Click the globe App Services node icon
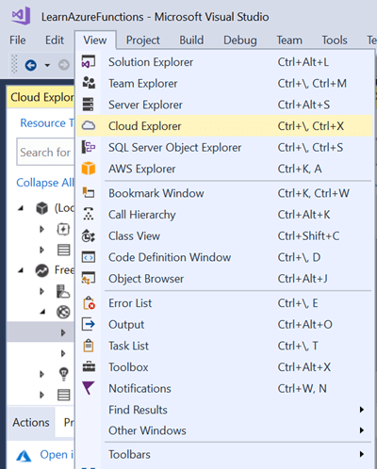The image size is (377, 469). click(x=63, y=312)
